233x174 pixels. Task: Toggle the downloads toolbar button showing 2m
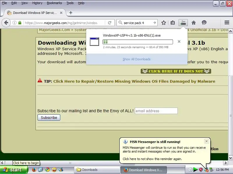[183, 23]
